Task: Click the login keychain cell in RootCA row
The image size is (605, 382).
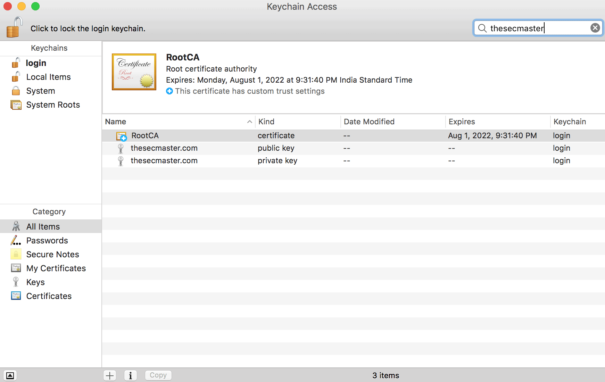Action: (562, 136)
